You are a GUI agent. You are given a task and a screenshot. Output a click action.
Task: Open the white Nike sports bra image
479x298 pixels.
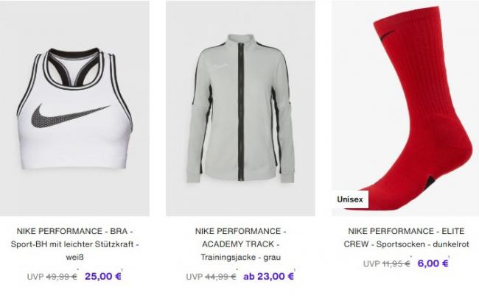click(x=74, y=108)
